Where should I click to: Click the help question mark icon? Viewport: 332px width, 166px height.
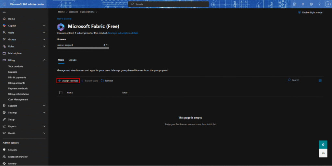tap(319, 4)
